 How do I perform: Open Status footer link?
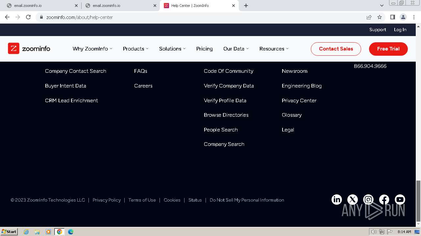coord(195,200)
